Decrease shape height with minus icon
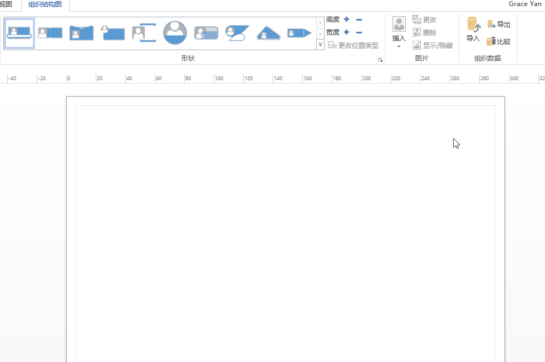Image resolution: width=545 pixels, height=362 pixels. 359,20
